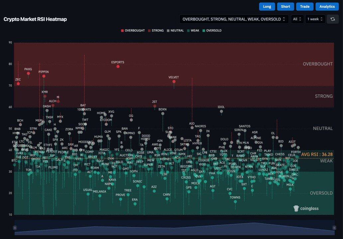The height and width of the screenshot is (239, 343).
Task: Switch to the Analytics tab
Action: click(x=327, y=7)
